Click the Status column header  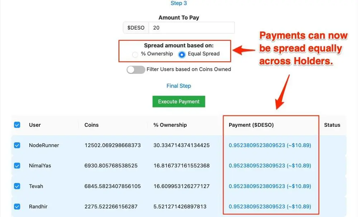332,125
